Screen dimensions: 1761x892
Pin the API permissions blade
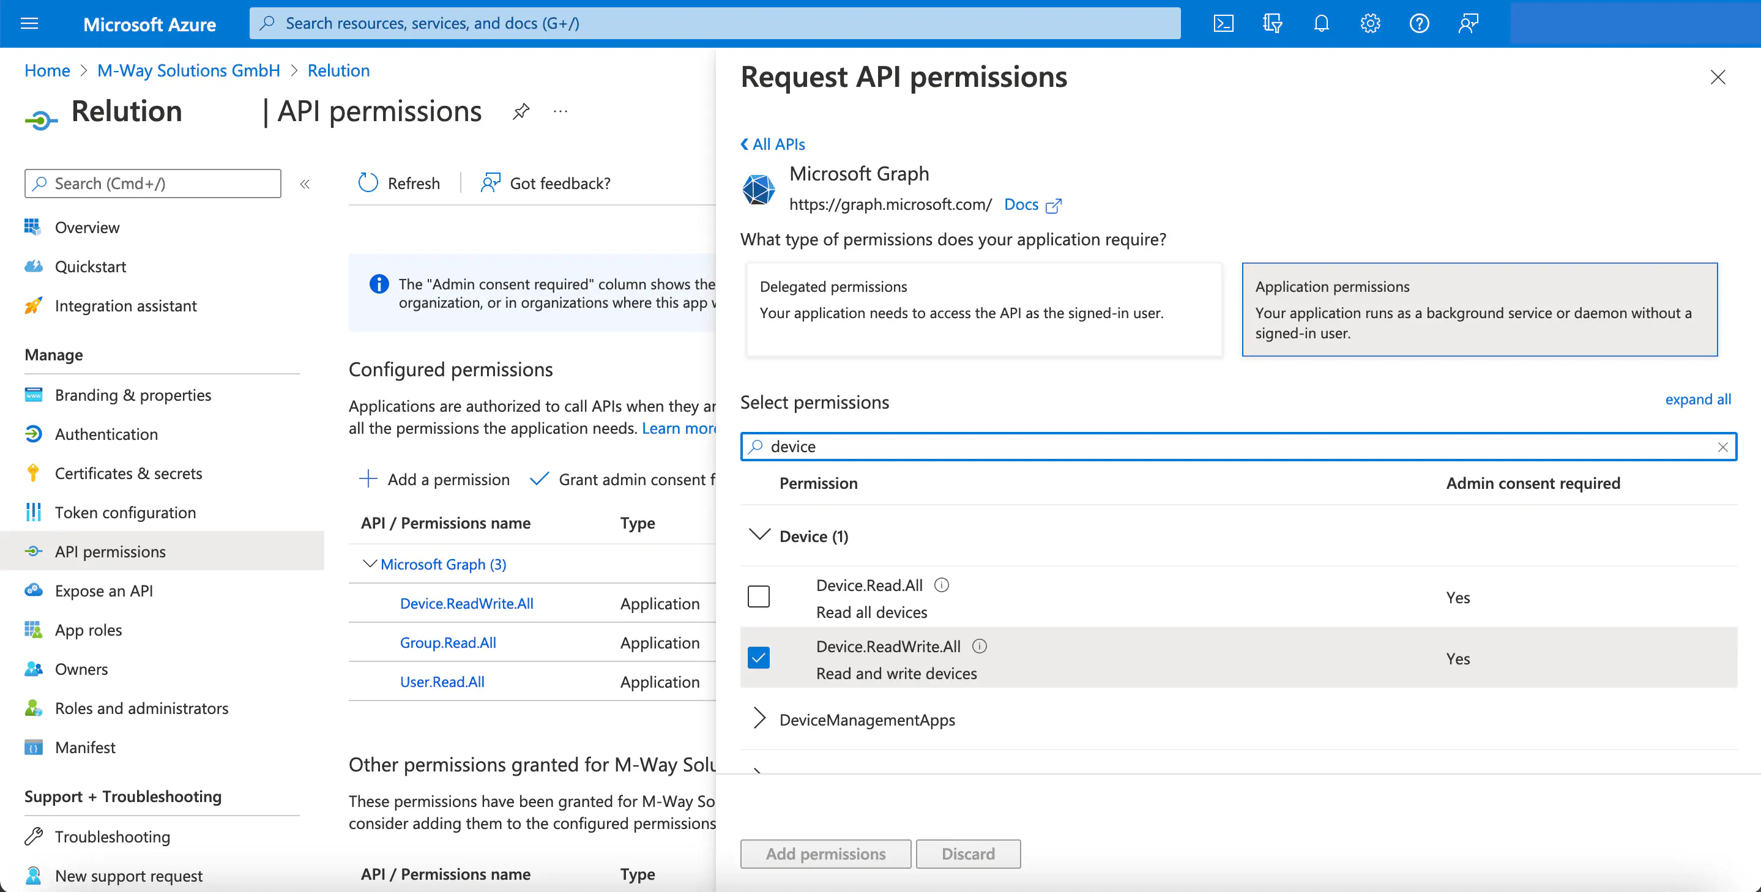[521, 111]
